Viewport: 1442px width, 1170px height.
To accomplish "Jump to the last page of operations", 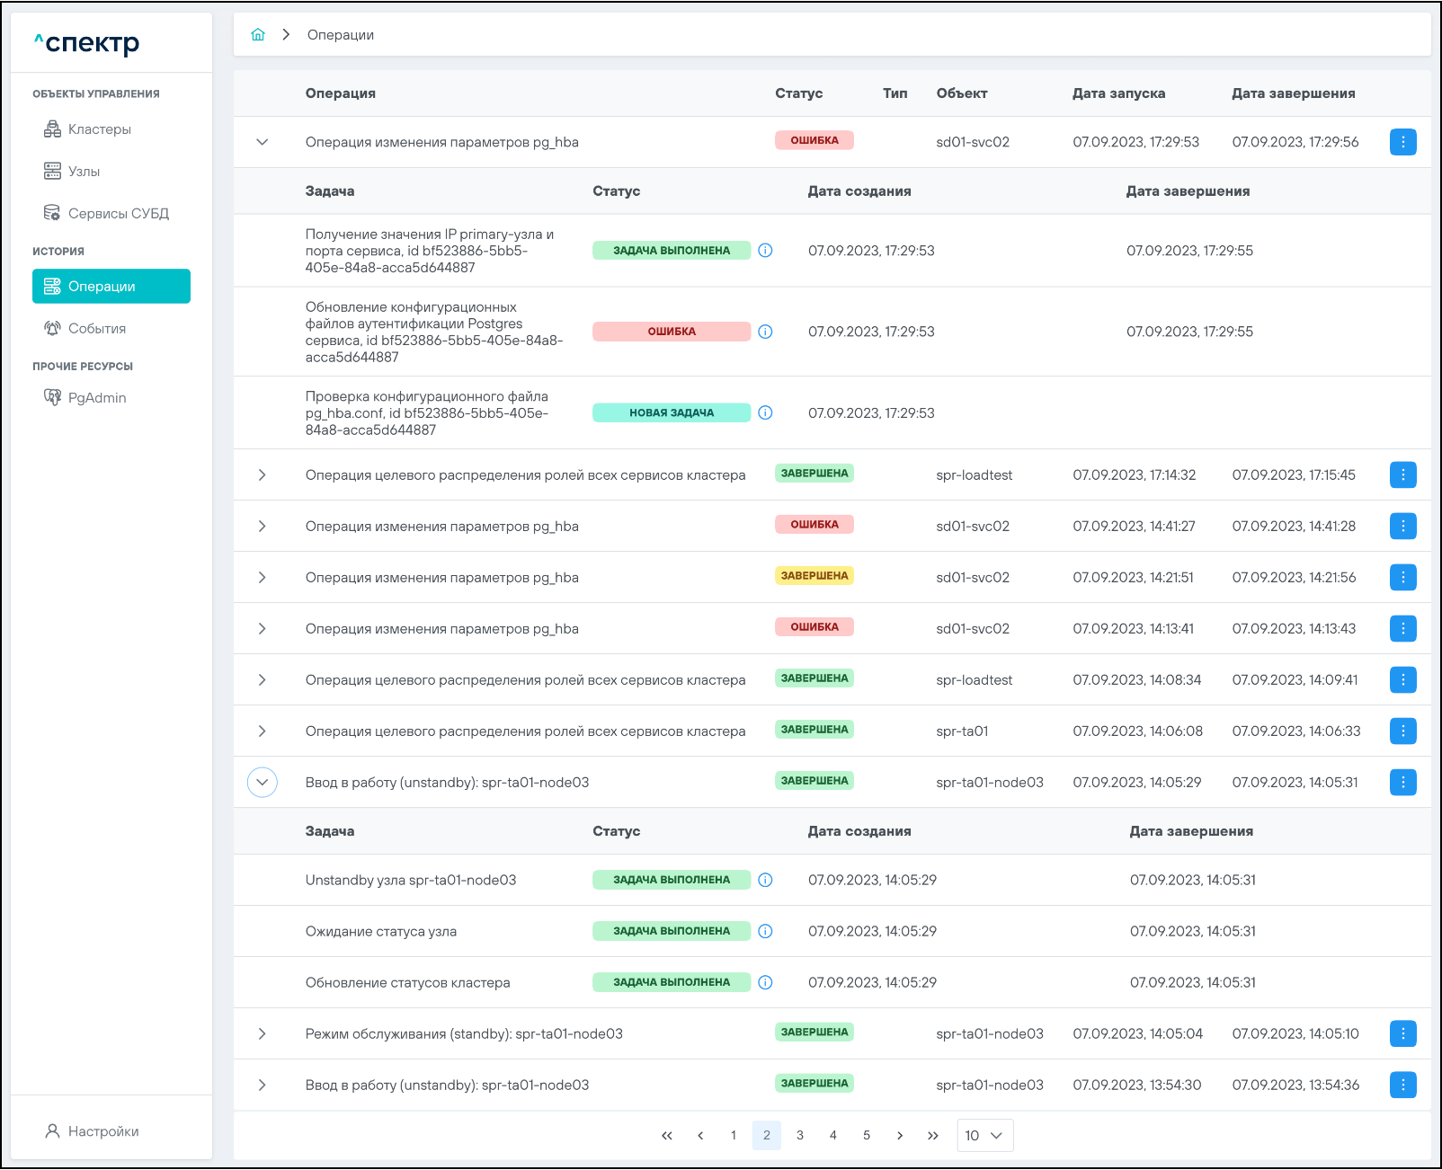I will click(x=933, y=1136).
